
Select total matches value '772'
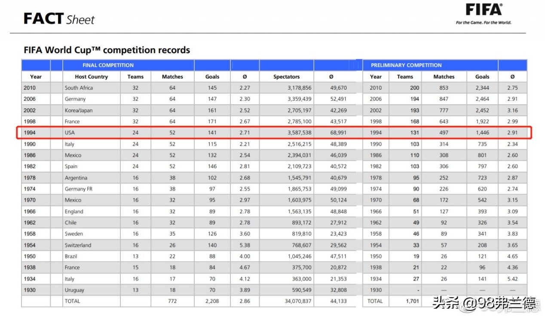coord(172,301)
